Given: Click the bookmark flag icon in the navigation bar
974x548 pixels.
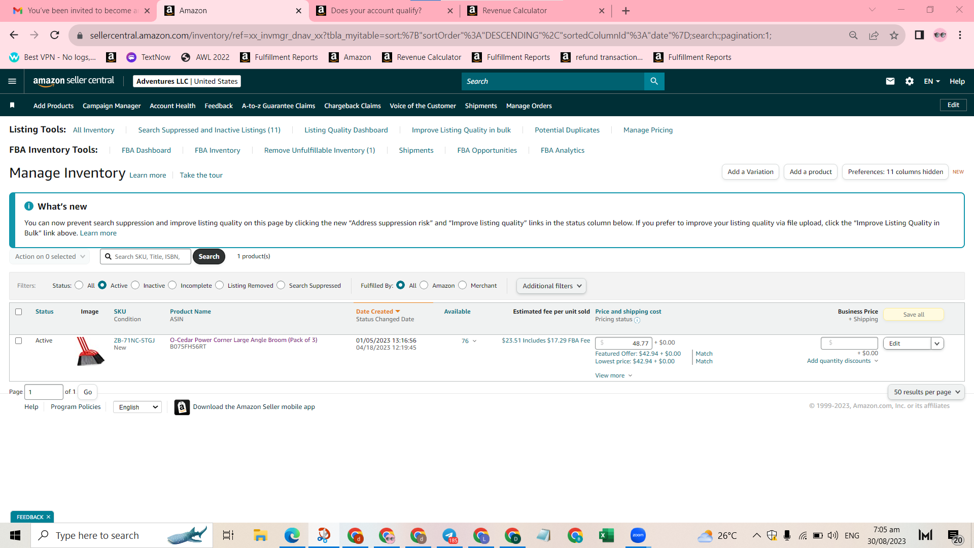Looking at the screenshot, I should [12, 105].
